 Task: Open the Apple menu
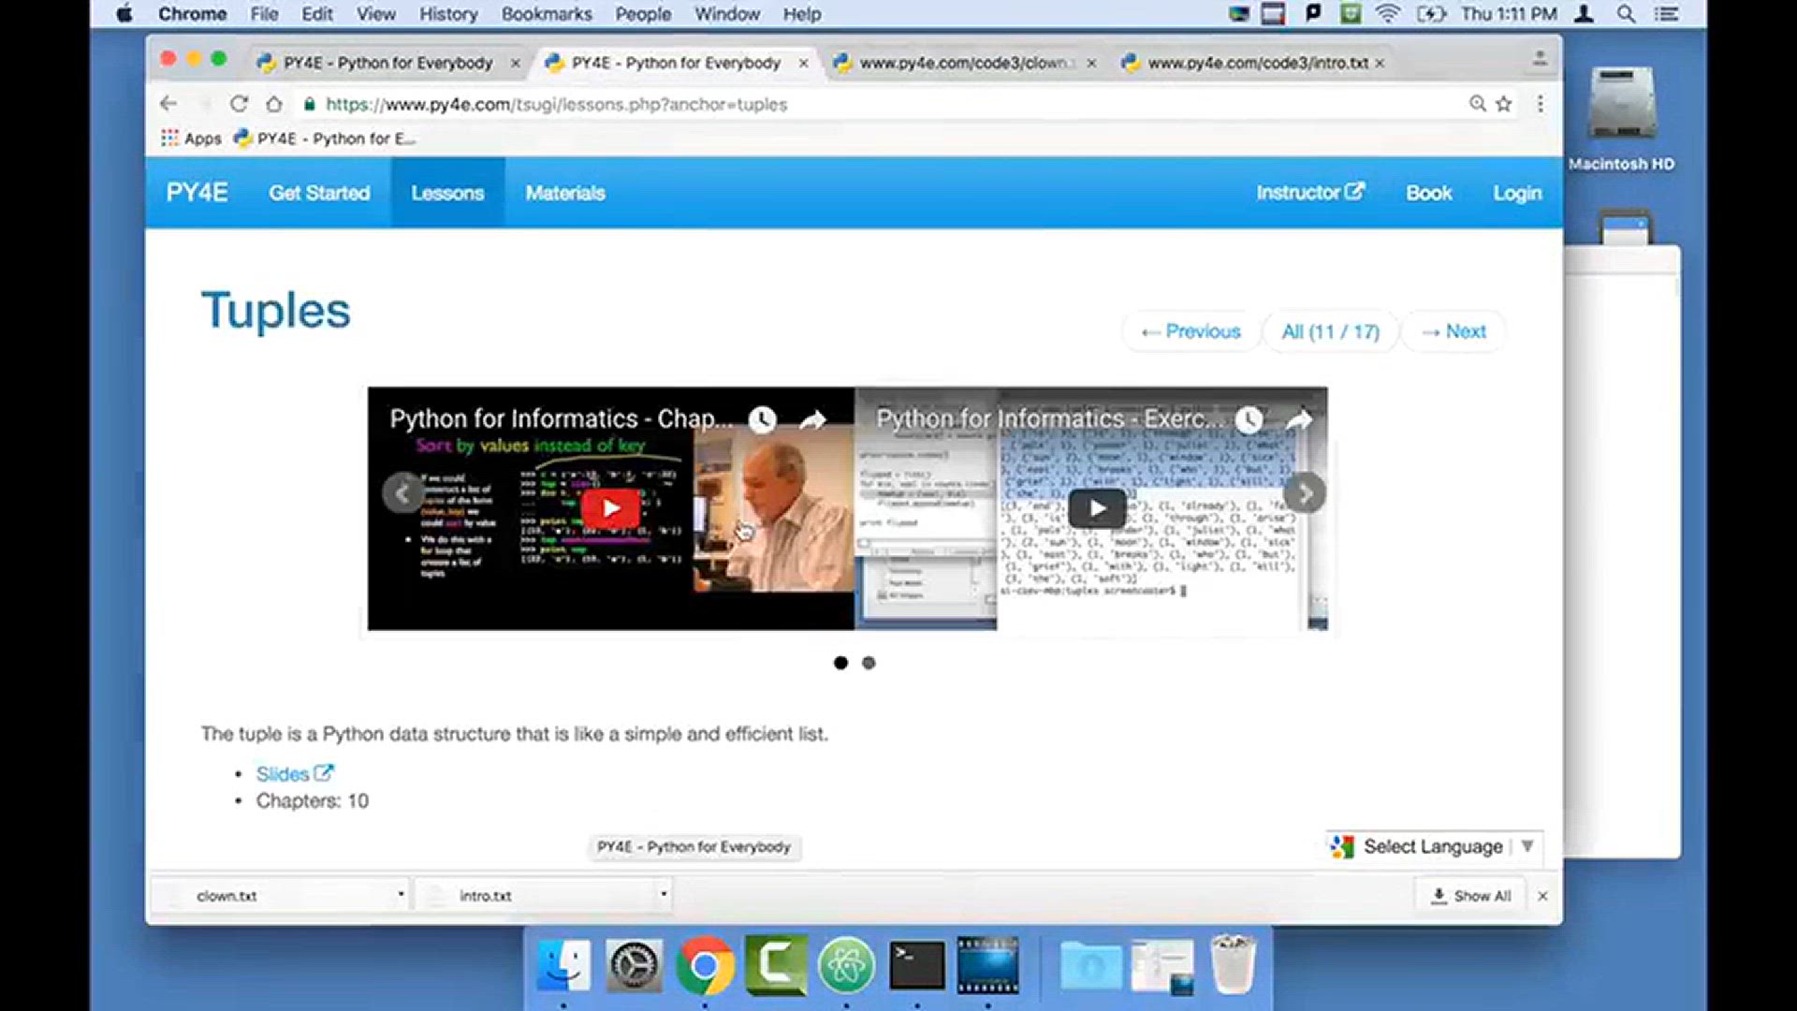(124, 14)
